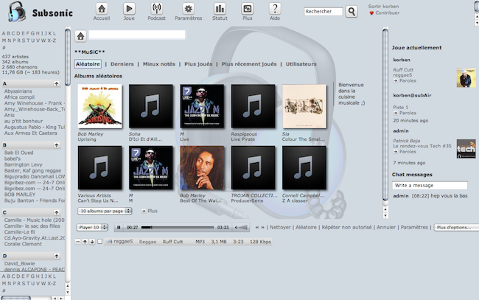Switch to the Derniers tab

[x=122, y=64]
